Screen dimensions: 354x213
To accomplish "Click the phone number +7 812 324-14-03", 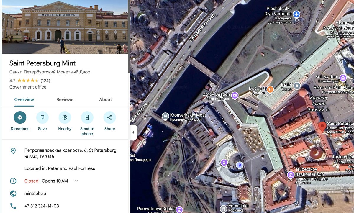I will (42, 206).
